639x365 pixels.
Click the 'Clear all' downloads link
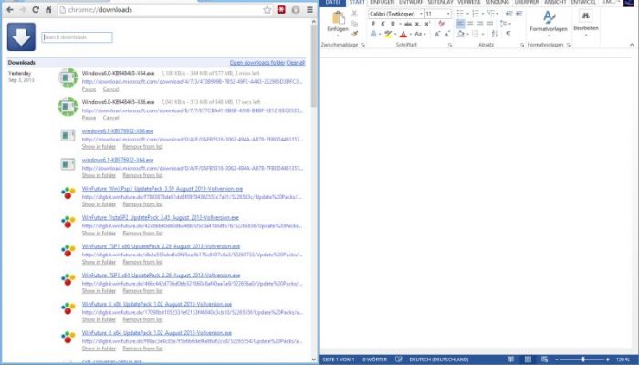(296, 63)
